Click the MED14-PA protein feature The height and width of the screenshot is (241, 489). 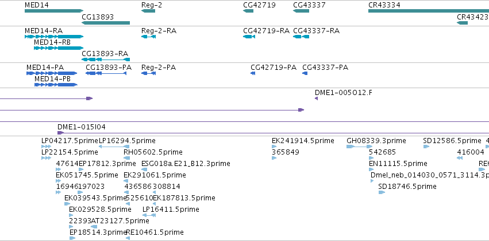52,73
